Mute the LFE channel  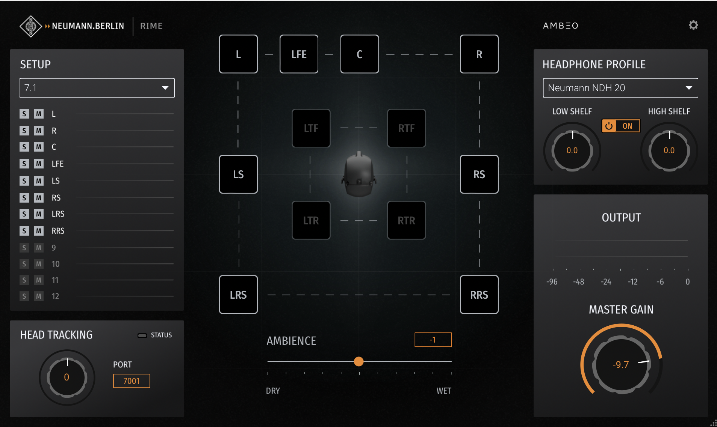(x=39, y=164)
